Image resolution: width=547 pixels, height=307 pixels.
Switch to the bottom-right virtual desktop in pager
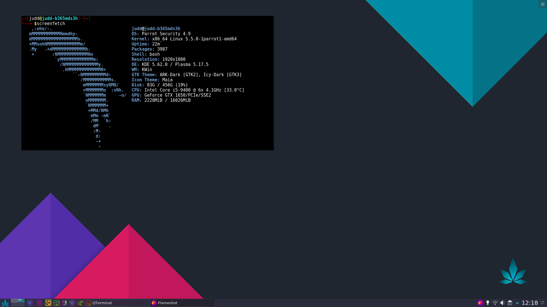pyautogui.click(x=21, y=305)
